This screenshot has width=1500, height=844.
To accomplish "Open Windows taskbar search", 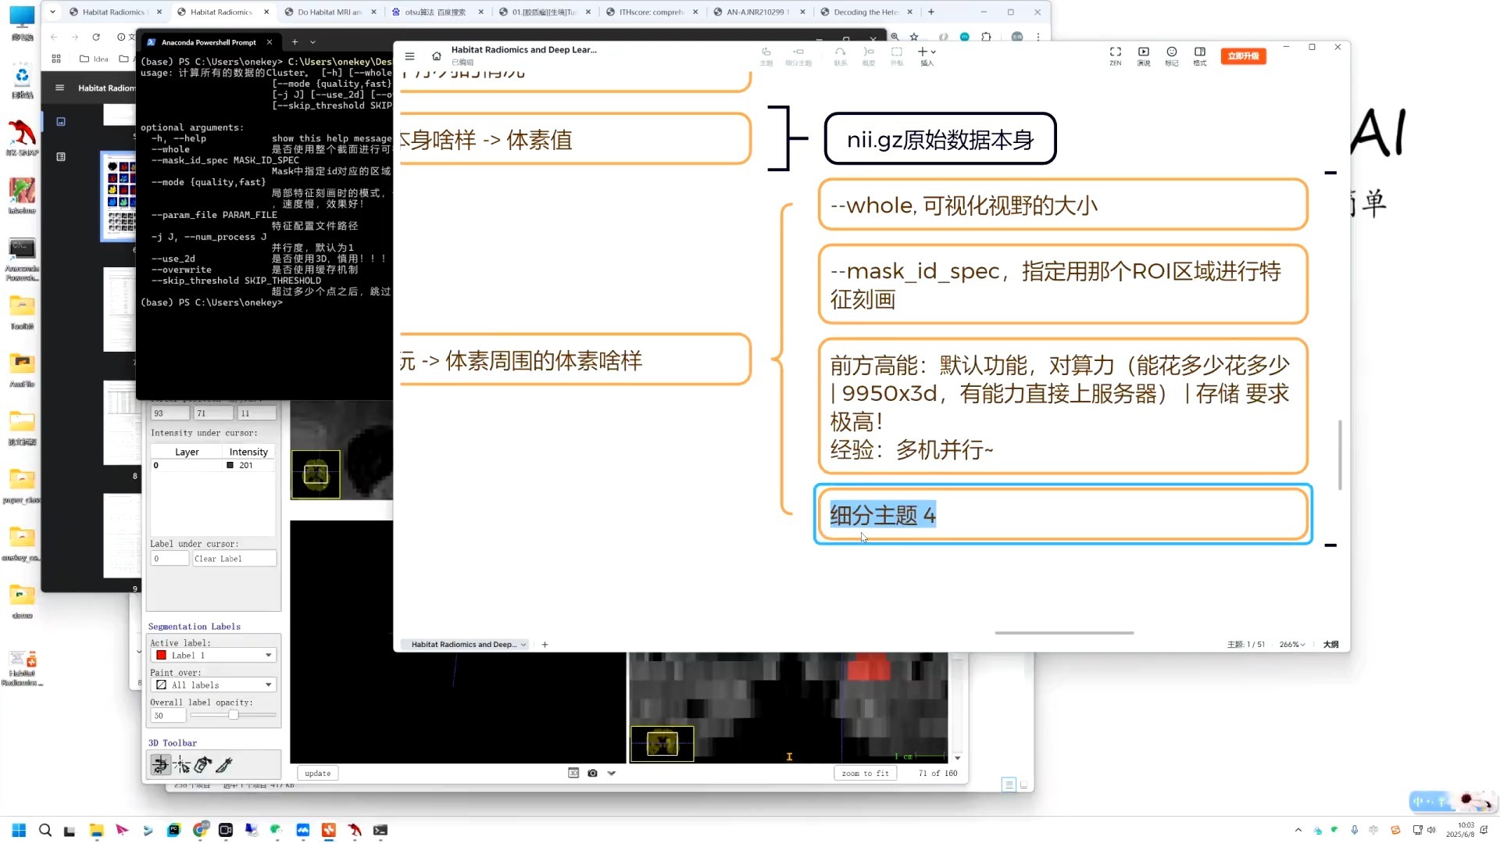I will pos(45,830).
